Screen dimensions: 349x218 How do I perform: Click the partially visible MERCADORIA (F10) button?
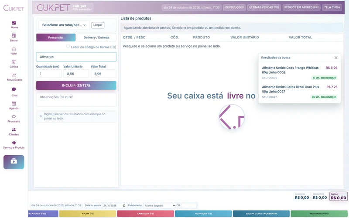[43, 214]
